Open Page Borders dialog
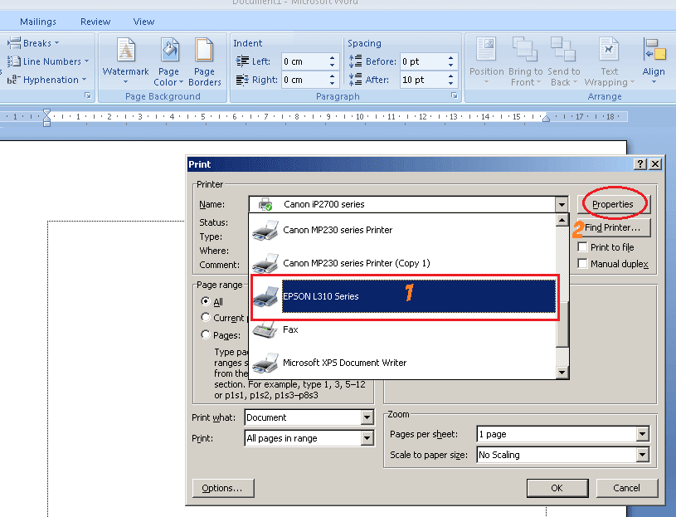676x517 pixels. (x=204, y=61)
